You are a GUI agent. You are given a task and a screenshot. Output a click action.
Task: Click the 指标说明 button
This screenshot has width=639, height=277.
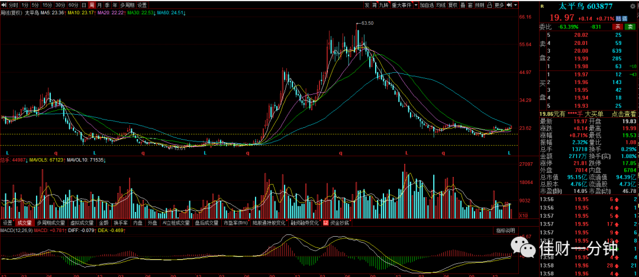click(506, 230)
